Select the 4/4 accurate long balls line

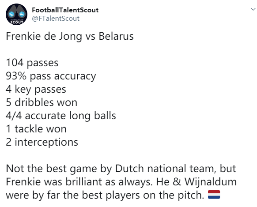(x=61, y=116)
